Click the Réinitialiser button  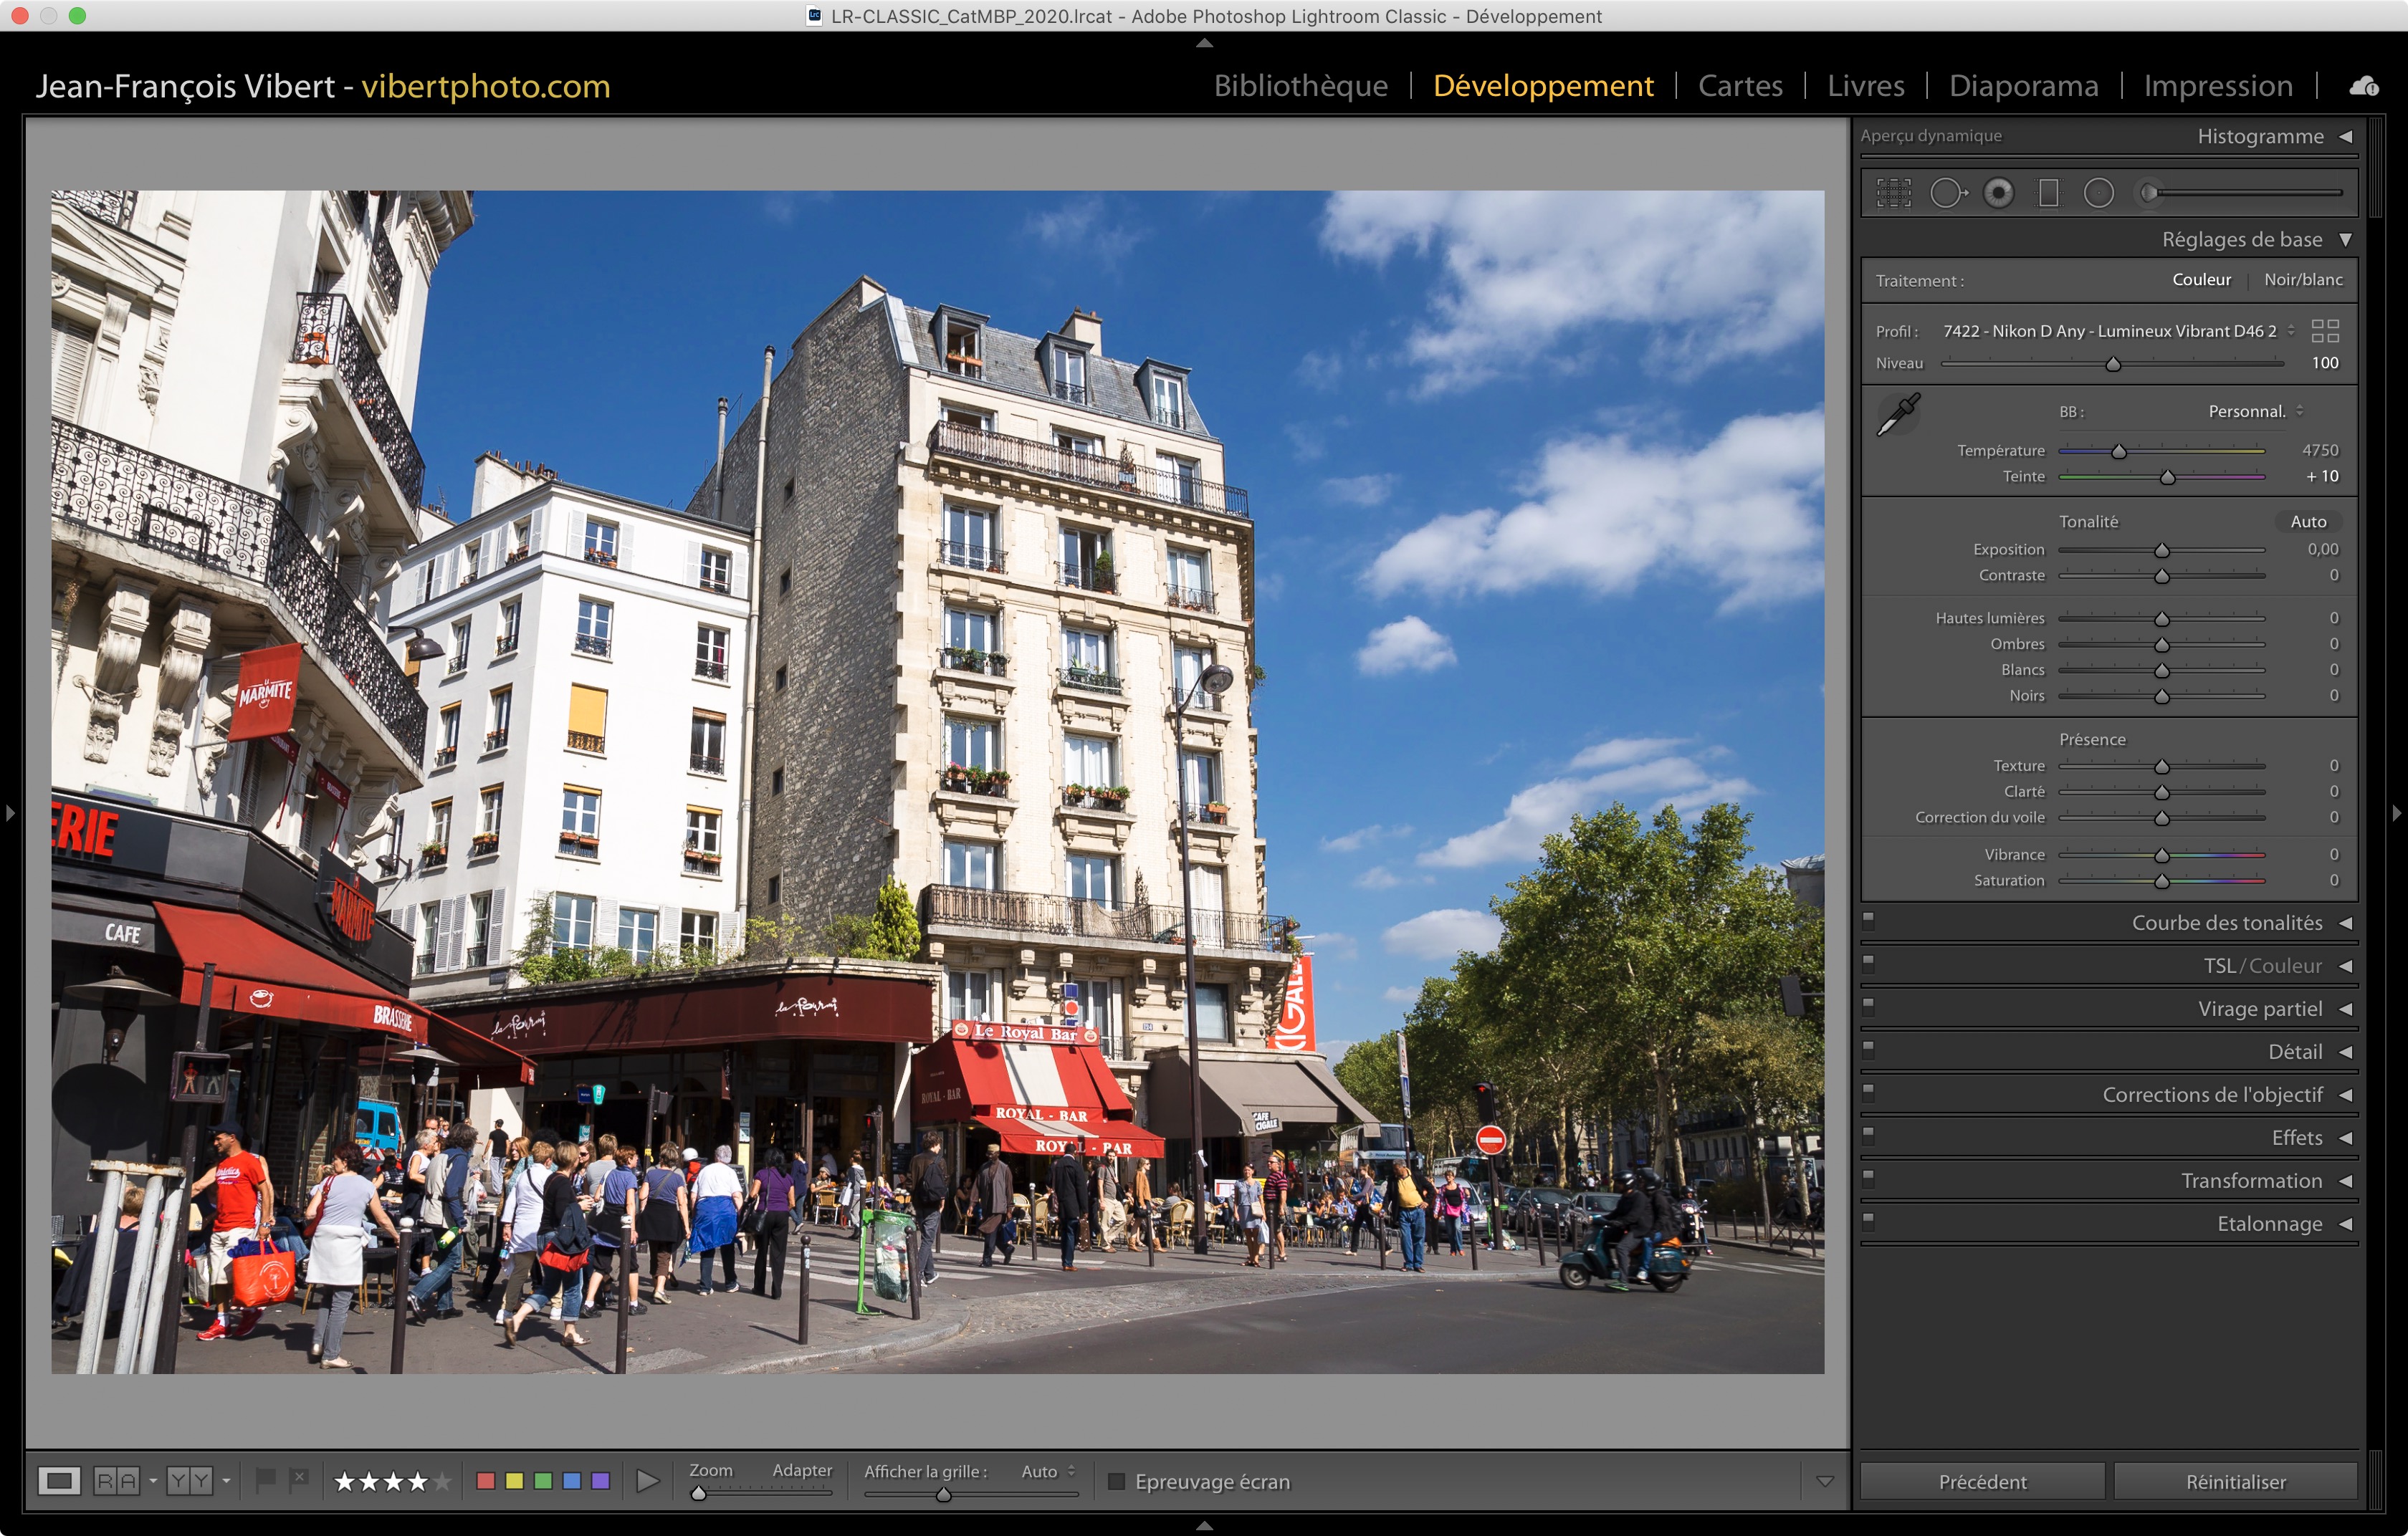click(2235, 1481)
